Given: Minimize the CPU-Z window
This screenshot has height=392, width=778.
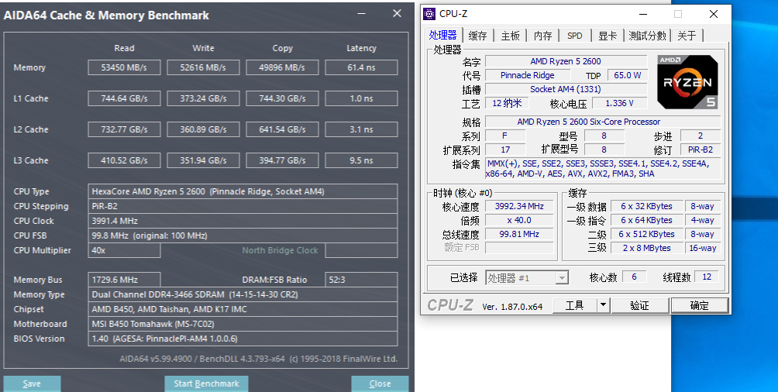Looking at the screenshot, I should point(643,14).
